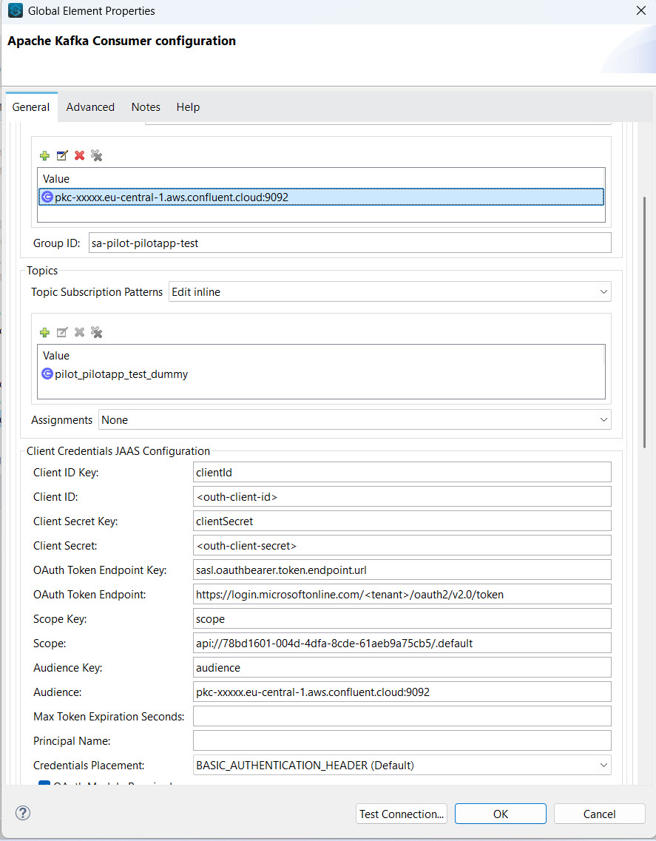
Task: Delete the selected bootstrap server entry
Action: (79, 155)
